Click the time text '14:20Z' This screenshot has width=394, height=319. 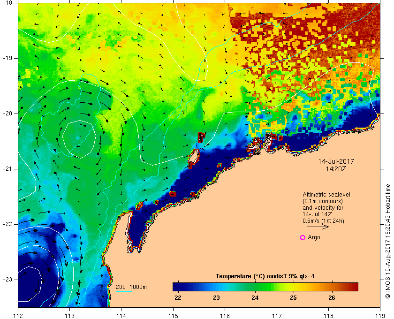336,169
